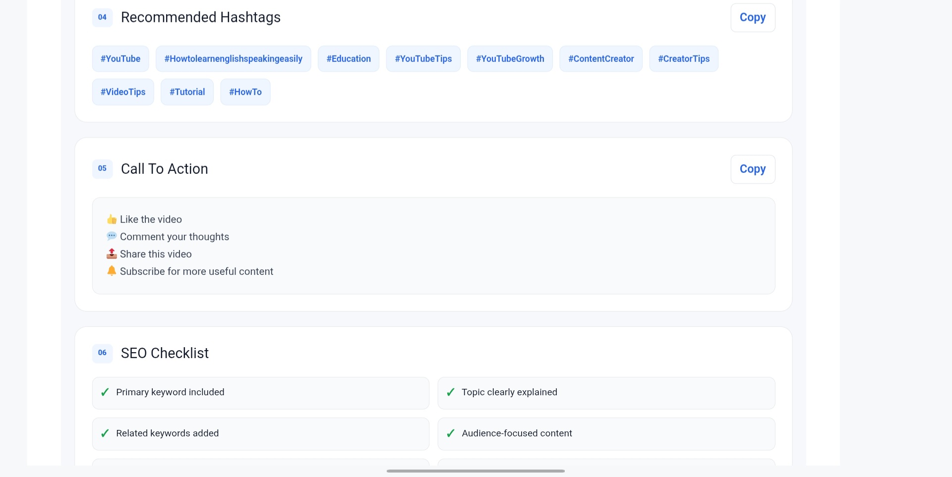Pick the #YouTubeTips hashtag
Screen dimensions: 952x477
[423, 59]
